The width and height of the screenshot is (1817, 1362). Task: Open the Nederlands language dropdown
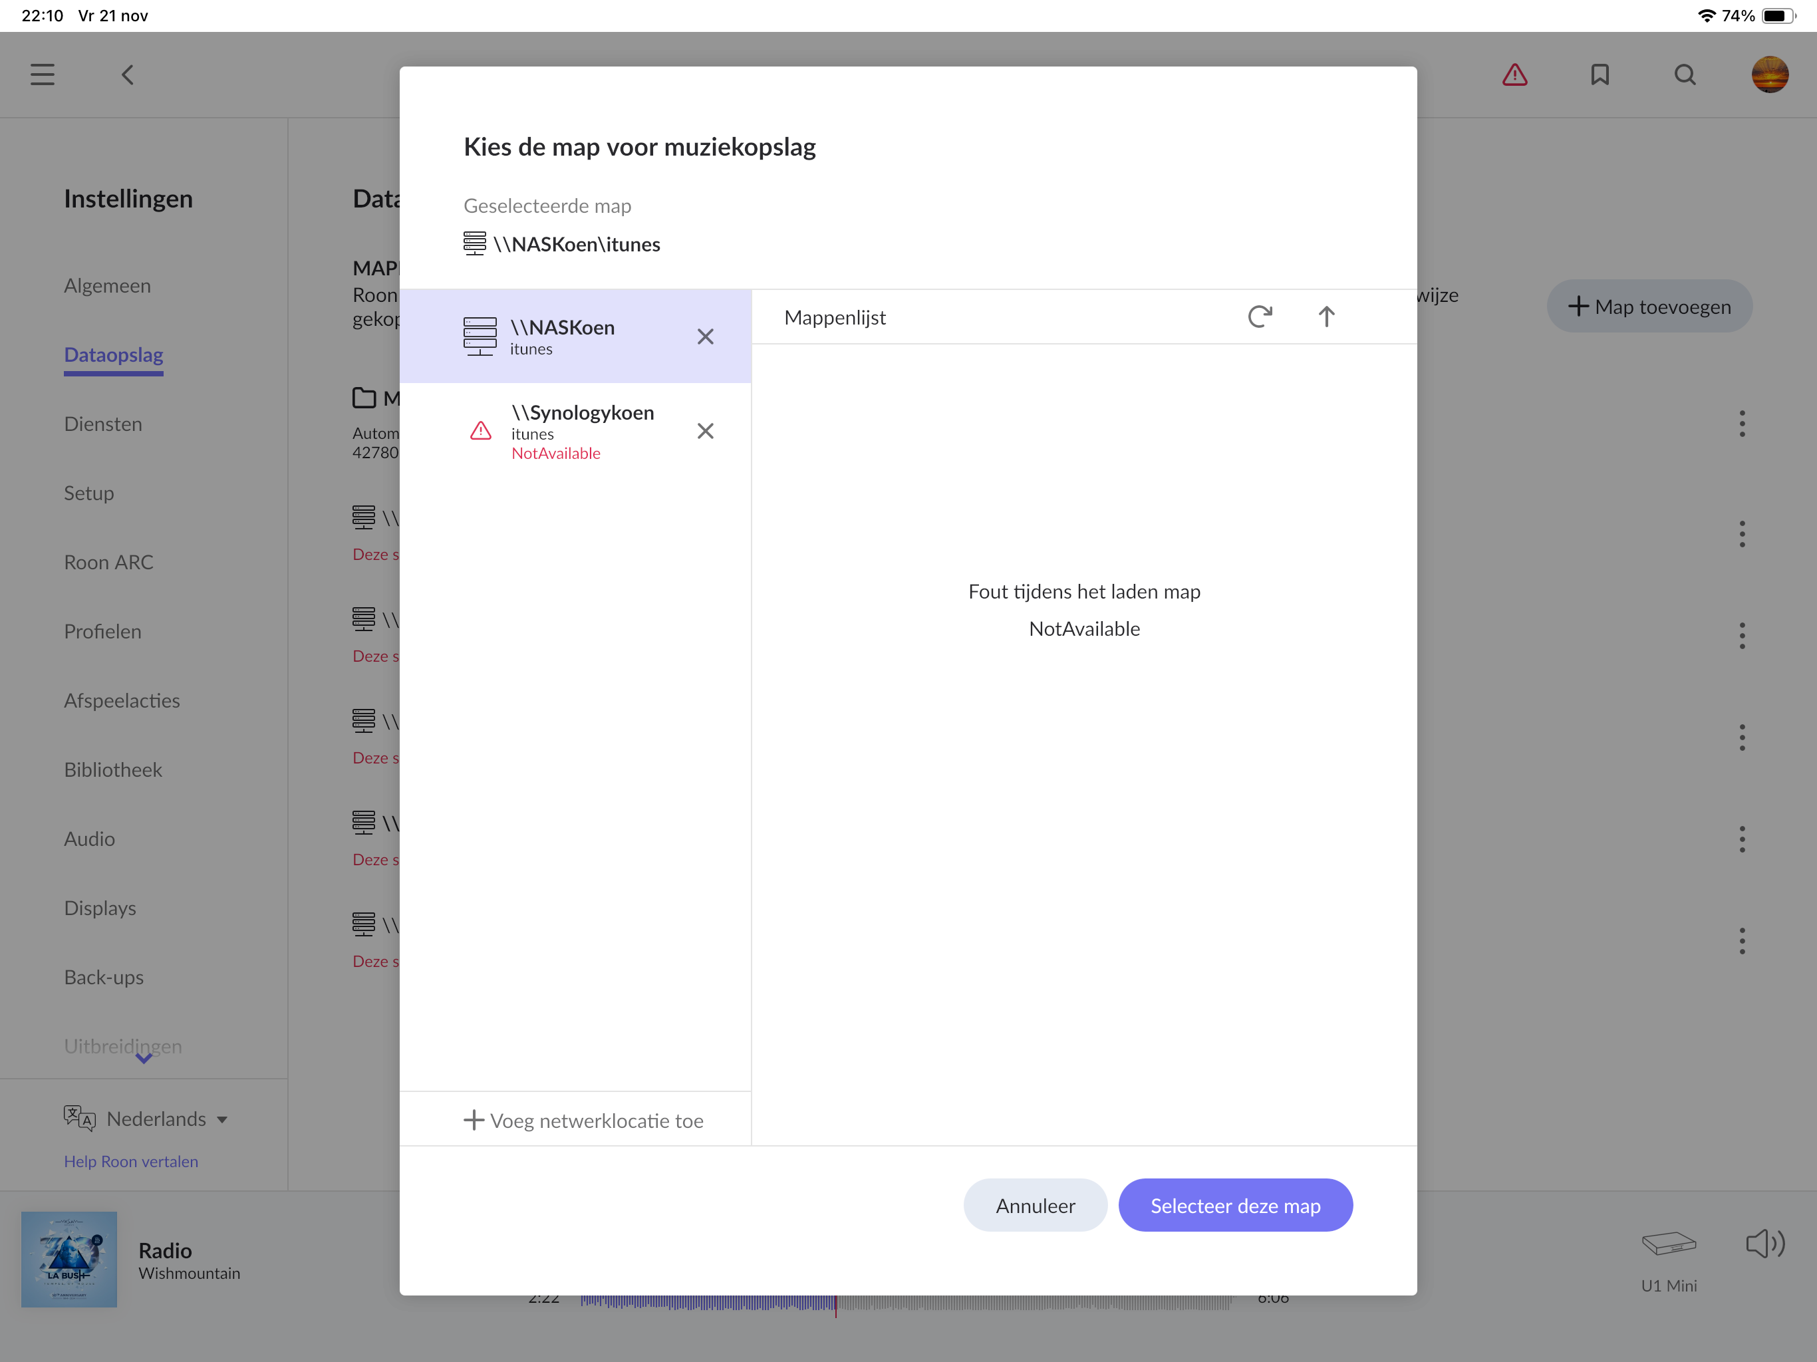[156, 1119]
